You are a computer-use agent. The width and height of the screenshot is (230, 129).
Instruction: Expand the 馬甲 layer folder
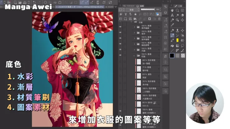[x=134, y=33]
